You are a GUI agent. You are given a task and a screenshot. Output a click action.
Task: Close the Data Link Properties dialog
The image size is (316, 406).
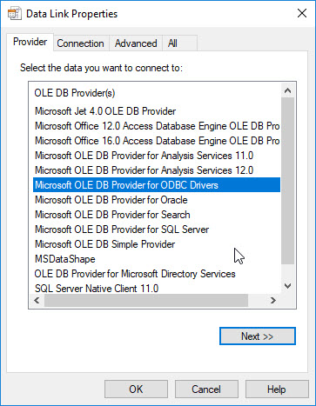[x=302, y=13]
